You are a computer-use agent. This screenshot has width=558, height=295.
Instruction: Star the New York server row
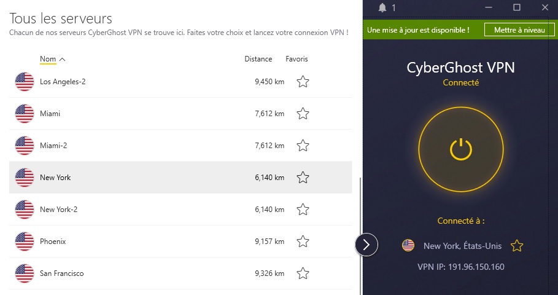303,178
